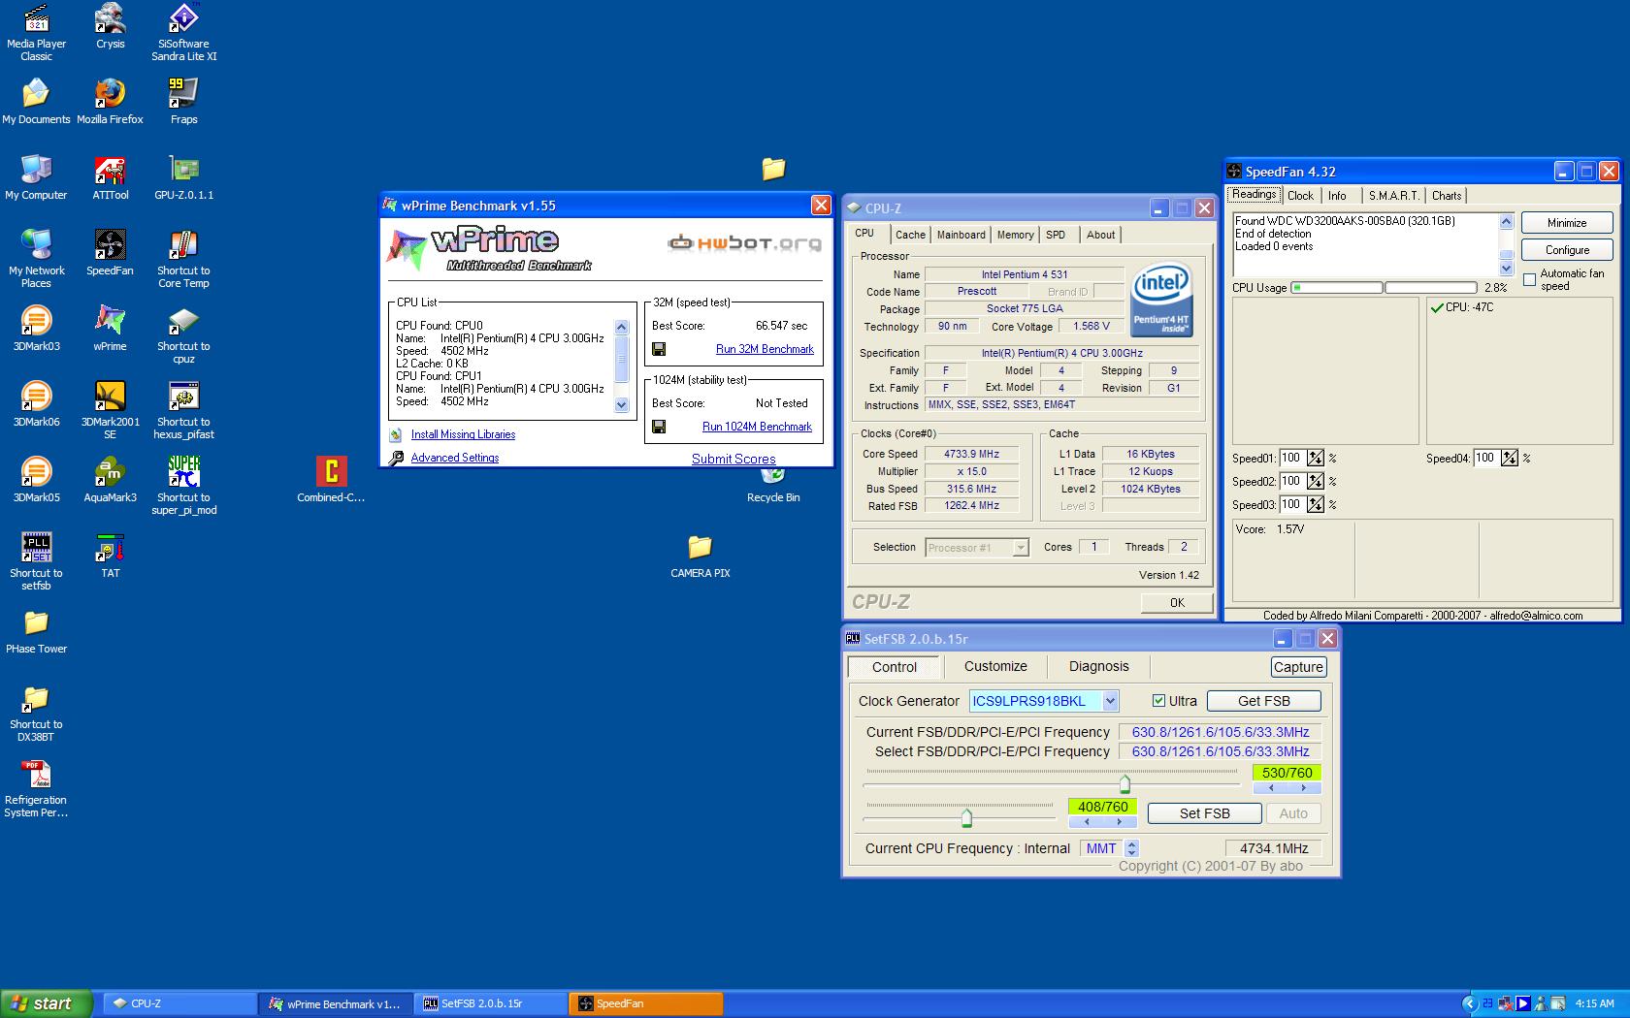Open Refrigeration System PDF icon
Viewport: 1630px width, 1018px height.
pyautogui.click(x=36, y=788)
